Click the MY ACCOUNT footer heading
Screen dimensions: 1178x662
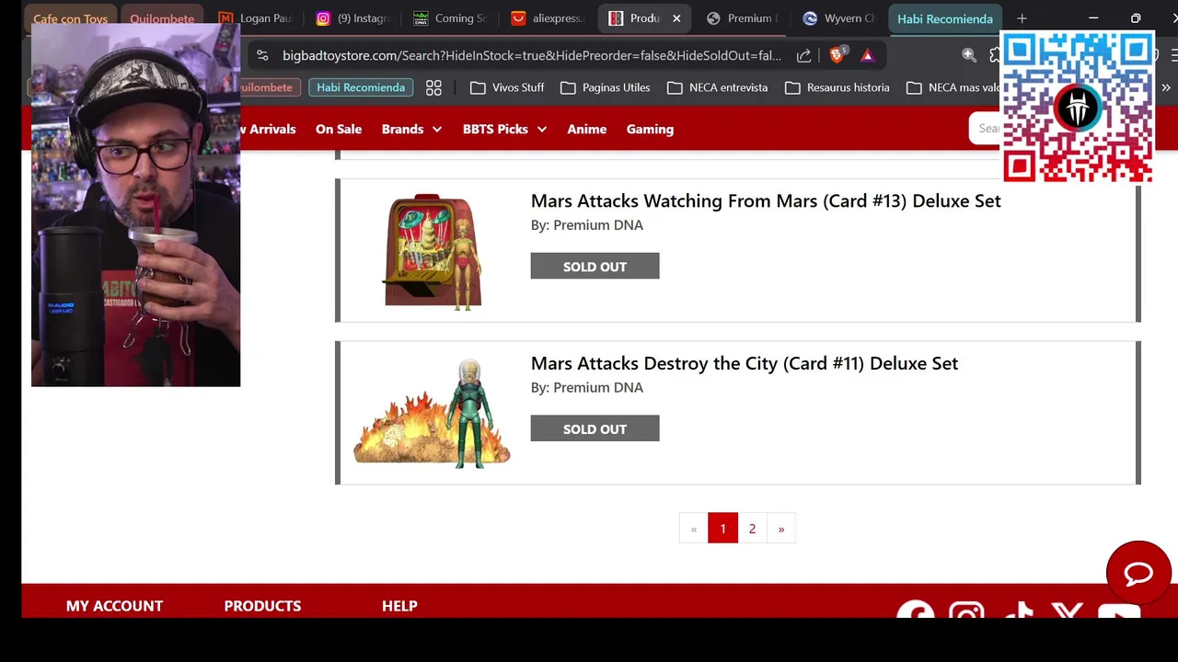[114, 605]
